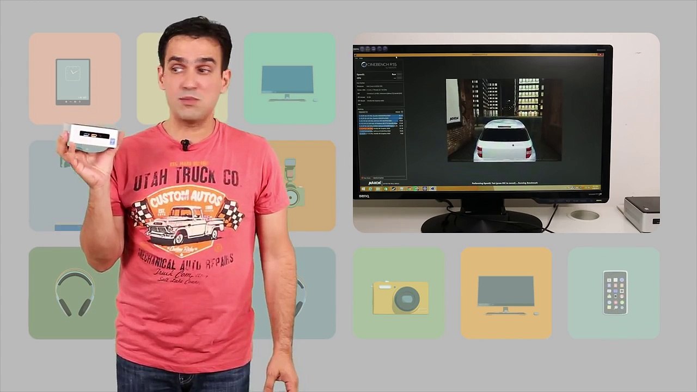
Task: Open Steam from the taskbar
Action: [394, 189]
